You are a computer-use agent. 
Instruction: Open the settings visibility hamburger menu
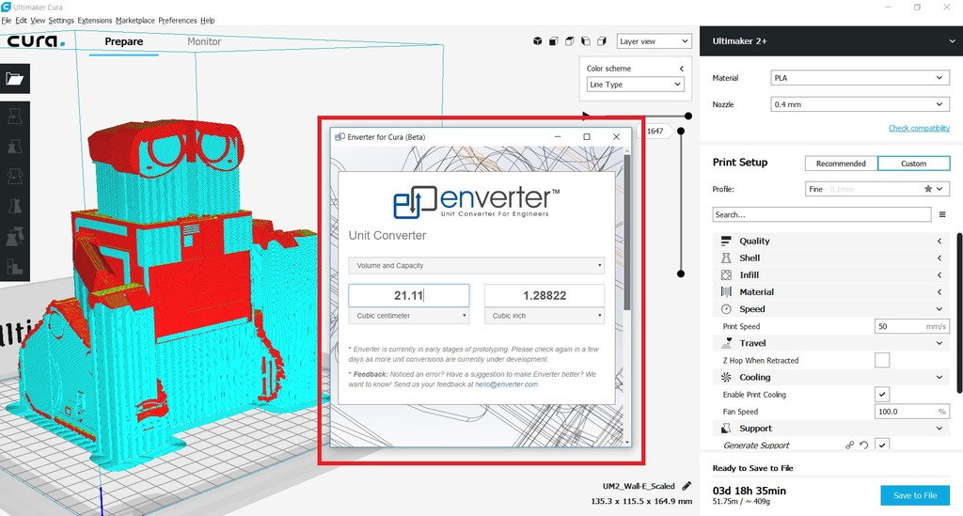942,214
